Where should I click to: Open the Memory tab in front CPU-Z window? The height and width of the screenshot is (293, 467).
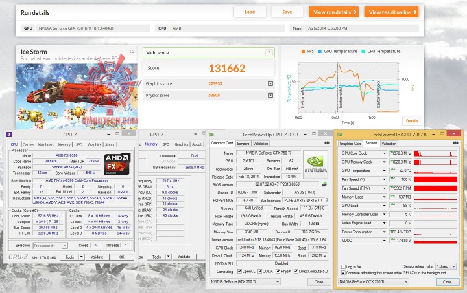click(64, 145)
